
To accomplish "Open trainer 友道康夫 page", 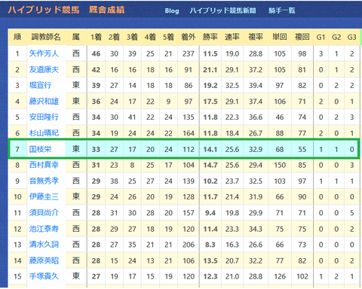I will tap(44, 69).
